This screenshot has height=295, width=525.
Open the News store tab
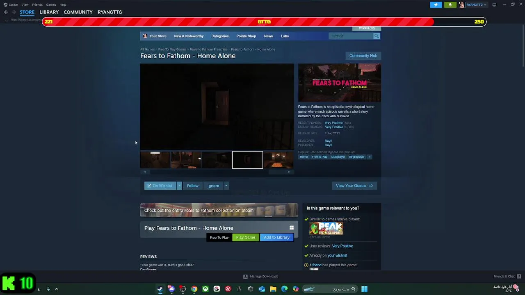tap(268, 36)
